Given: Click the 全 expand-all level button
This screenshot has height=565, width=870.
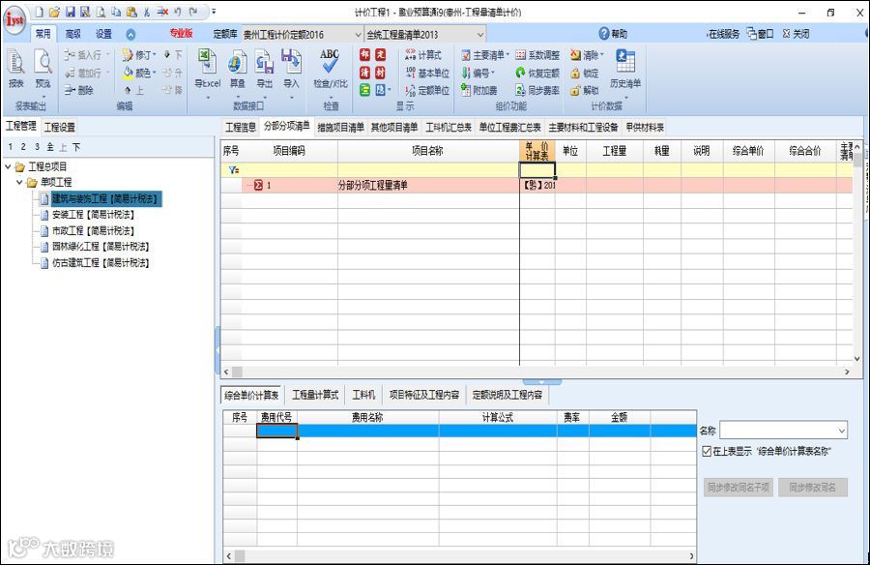Looking at the screenshot, I should [50, 147].
